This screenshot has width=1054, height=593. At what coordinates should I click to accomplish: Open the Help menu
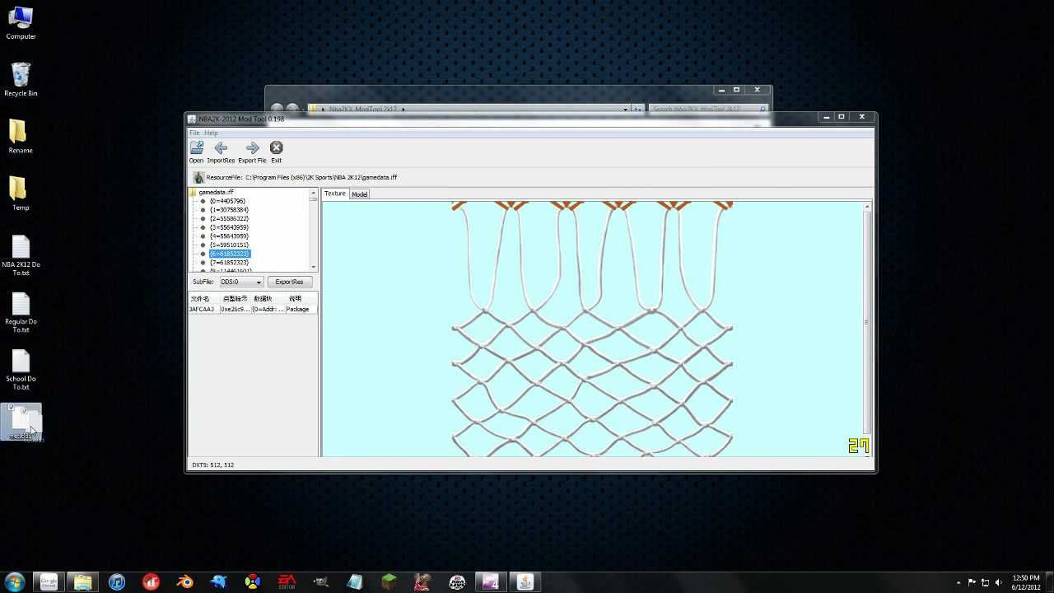(211, 133)
